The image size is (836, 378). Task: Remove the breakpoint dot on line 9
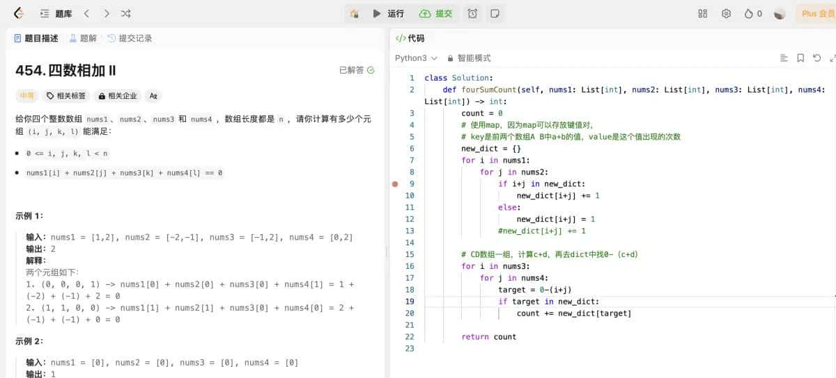tap(395, 184)
